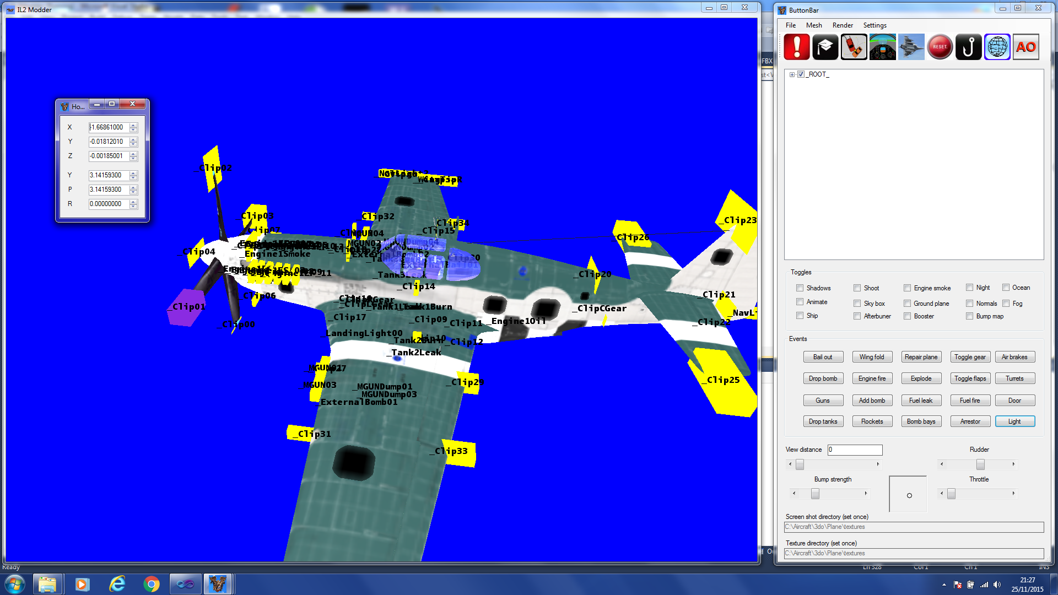The width and height of the screenshot is (1058, 595).
Task: Open the cockpit view icon
Action: (x=882, y=47)
